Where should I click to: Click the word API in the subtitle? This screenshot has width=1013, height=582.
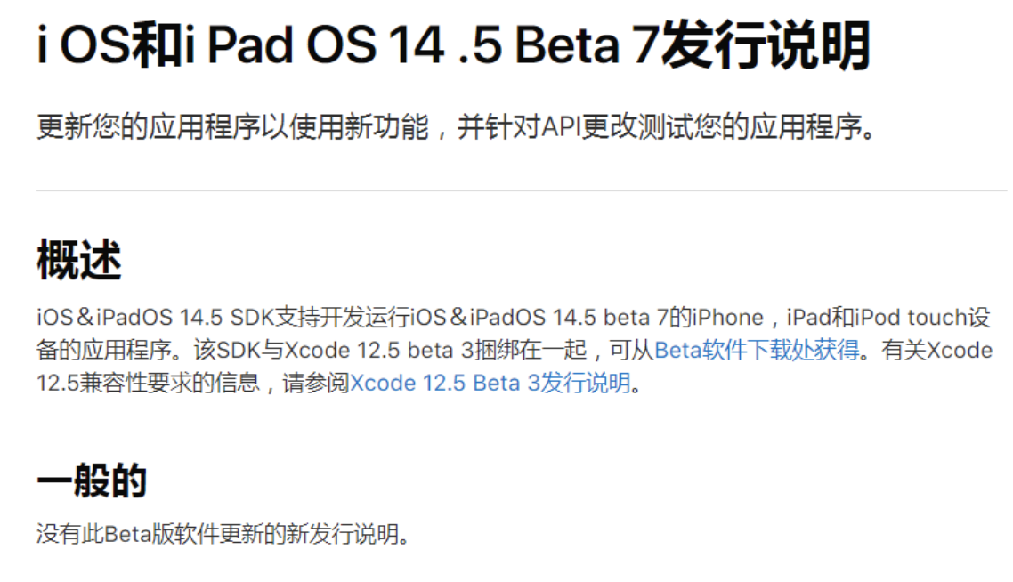tap(561, 126)
